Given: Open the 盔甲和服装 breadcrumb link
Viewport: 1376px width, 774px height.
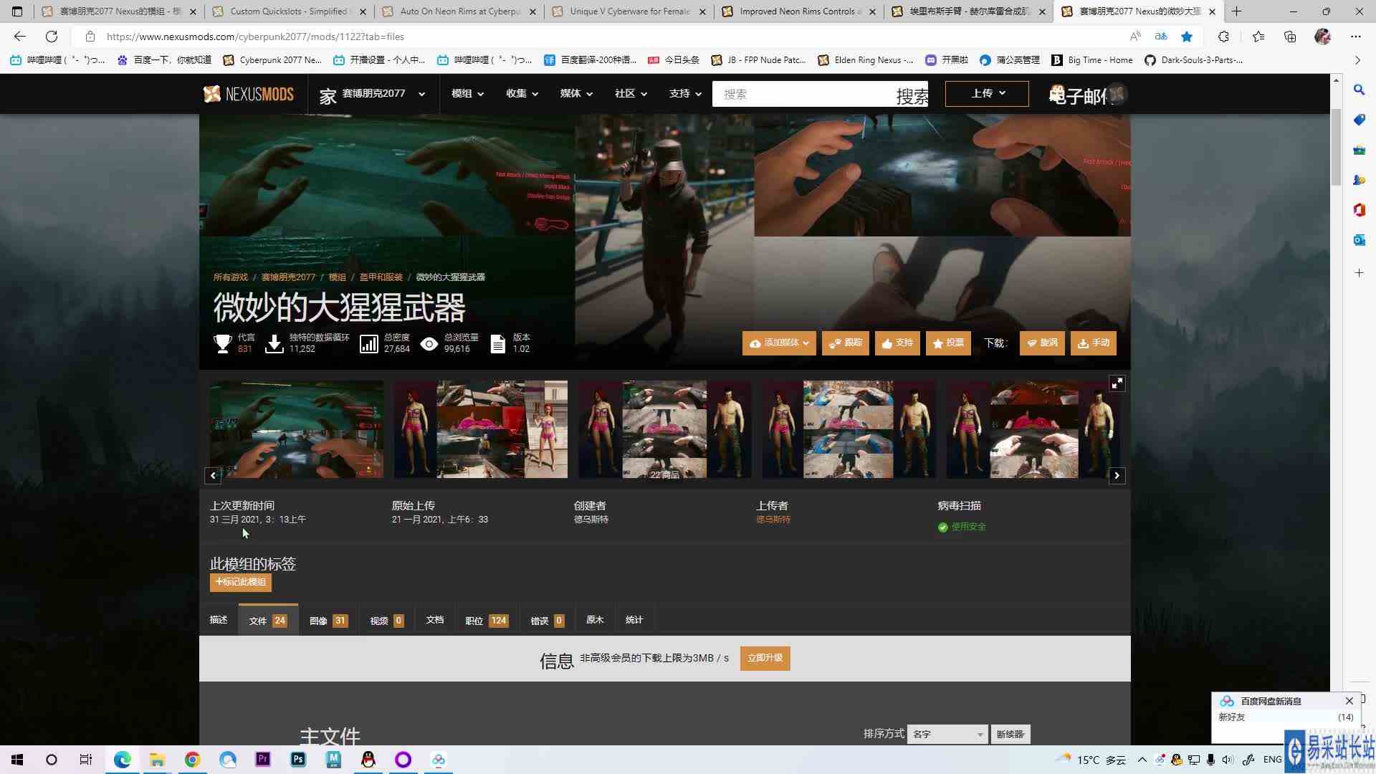Looking at the screenshot, I should click(x=381, y=277).
